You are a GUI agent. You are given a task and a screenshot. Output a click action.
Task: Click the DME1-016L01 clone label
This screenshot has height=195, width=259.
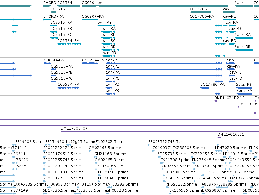pos(231,134)
